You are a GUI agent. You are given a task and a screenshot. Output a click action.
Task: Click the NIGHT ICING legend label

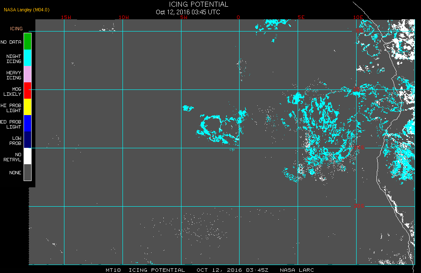pos(14,59)
